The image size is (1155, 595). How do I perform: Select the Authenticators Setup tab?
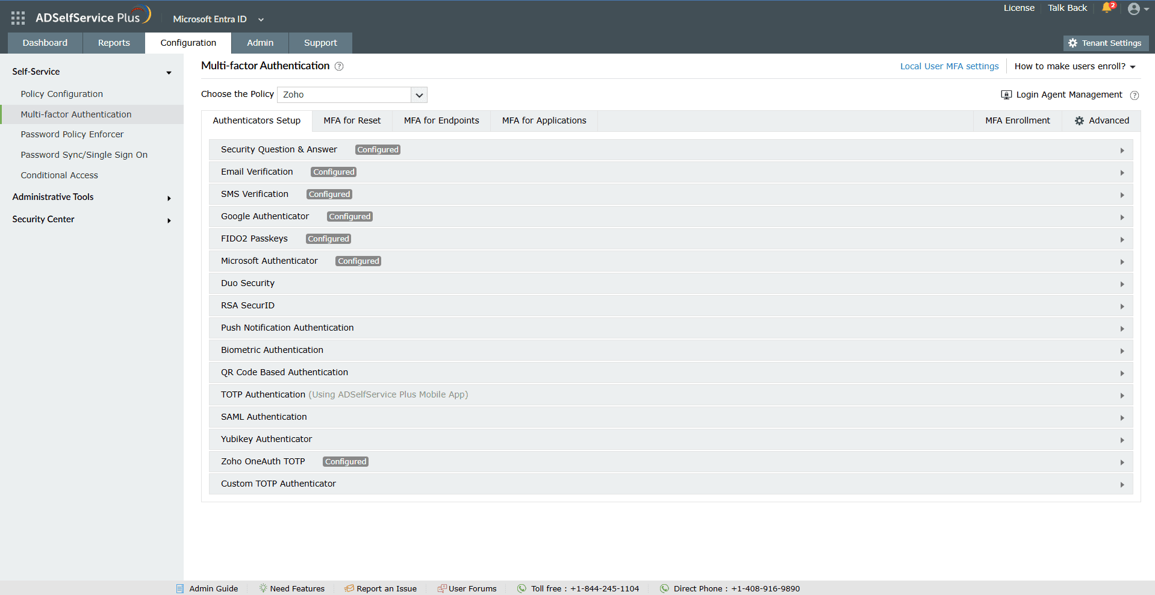(257, 120)
